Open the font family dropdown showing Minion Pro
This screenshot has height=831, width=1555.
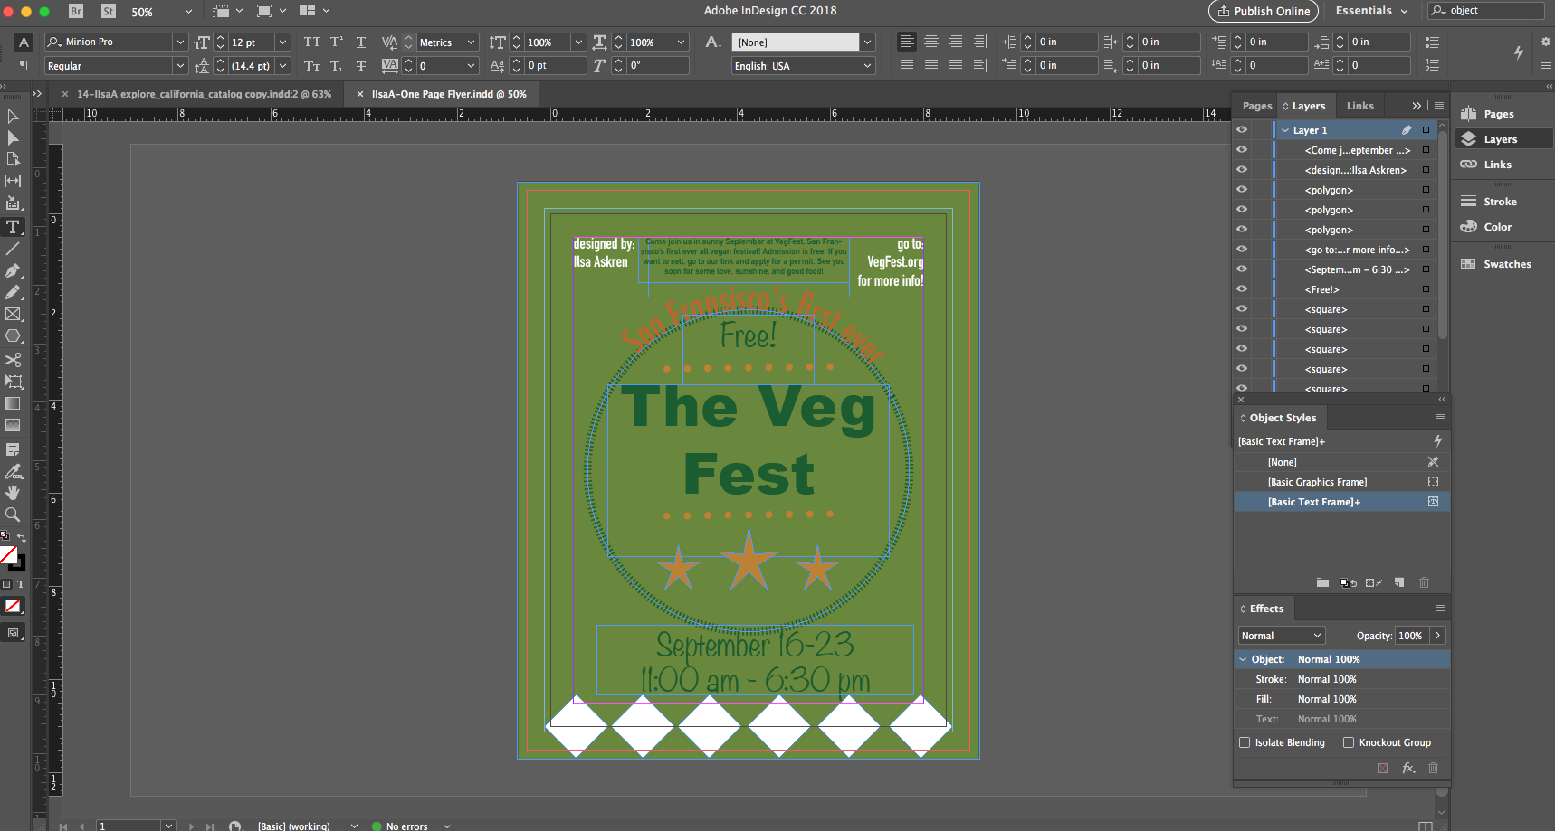tap(180, 42)
